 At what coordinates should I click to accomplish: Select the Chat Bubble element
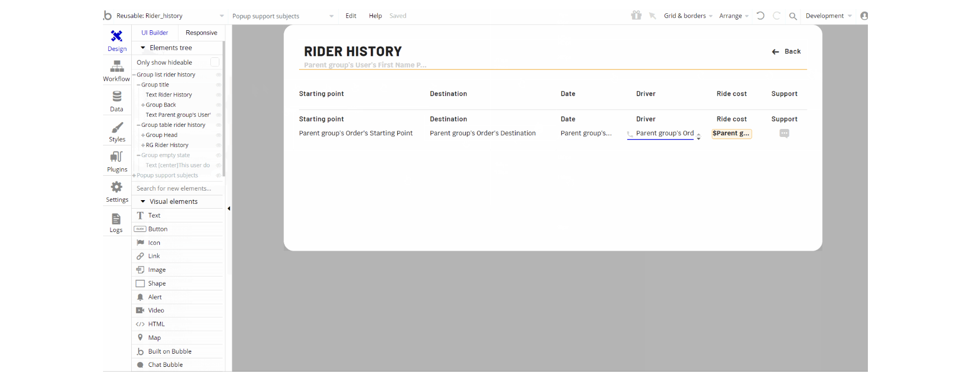(165, 365)
